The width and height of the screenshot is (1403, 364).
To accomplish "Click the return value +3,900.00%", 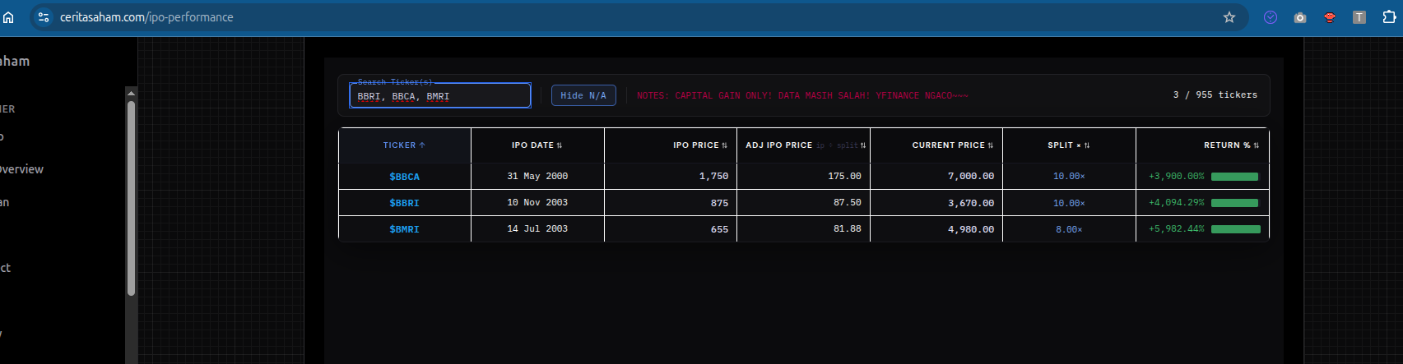I will (x=1176, y=177).
